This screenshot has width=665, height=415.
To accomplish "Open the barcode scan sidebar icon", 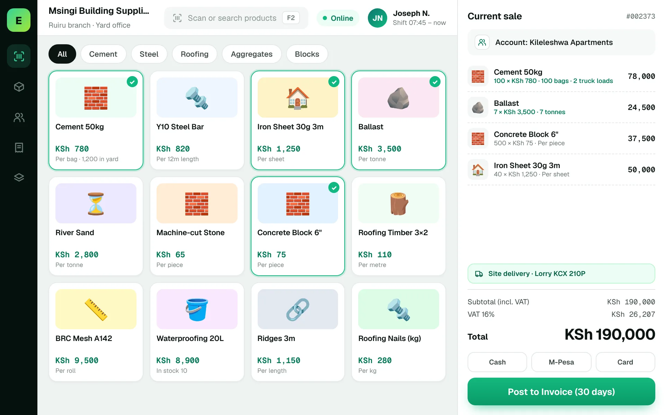I will [x=19, y=56].
